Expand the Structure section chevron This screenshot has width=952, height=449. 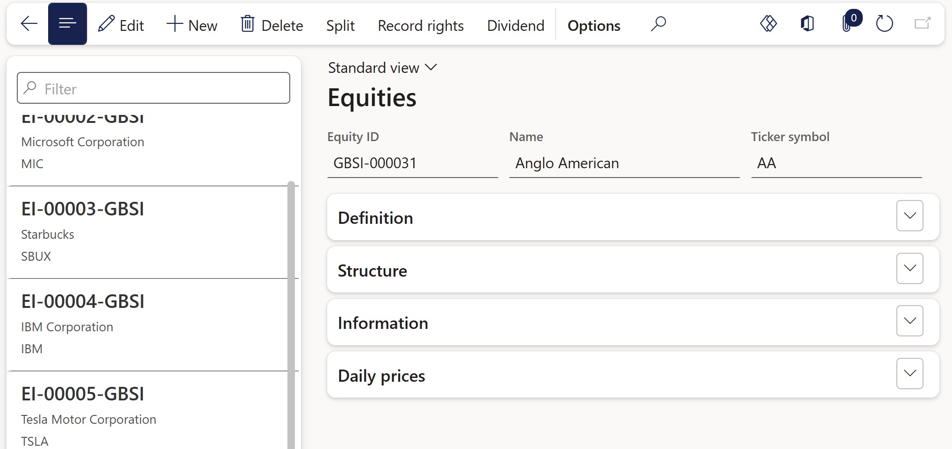[909, 268]
